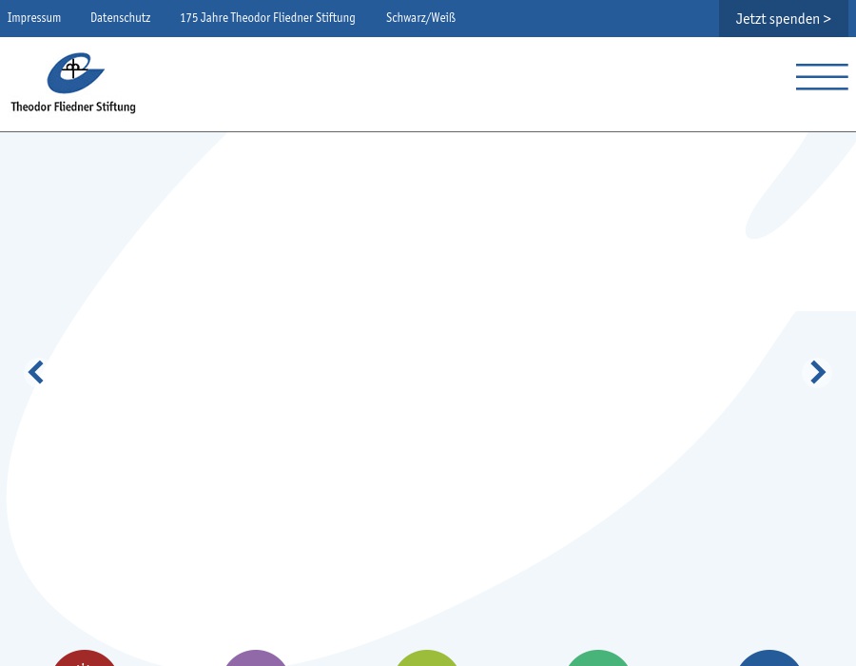This screenshot has height=666, width=856.
Task: Expand the main menu via three-line icon
Action: click(822, 77)
